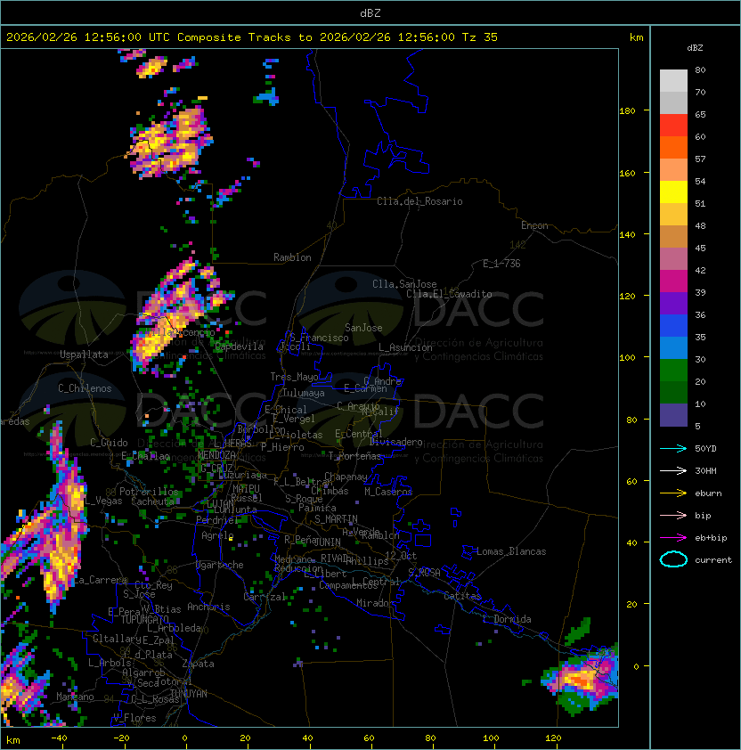Click the 'Manzano' map label

coord(75,697)
